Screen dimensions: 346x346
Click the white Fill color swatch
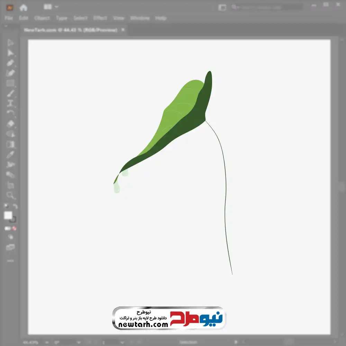(8, 215)
